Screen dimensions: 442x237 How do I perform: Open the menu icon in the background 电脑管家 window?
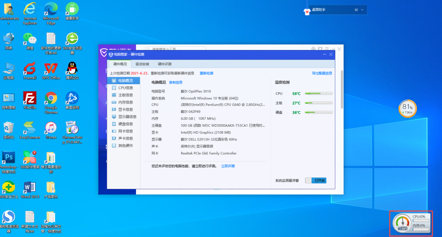click(x=327, y=49)
